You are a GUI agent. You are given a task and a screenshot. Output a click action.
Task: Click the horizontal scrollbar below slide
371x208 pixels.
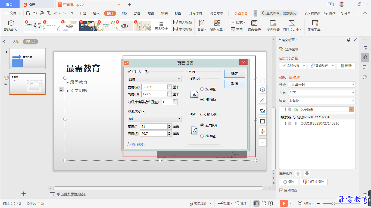point(158,188)
